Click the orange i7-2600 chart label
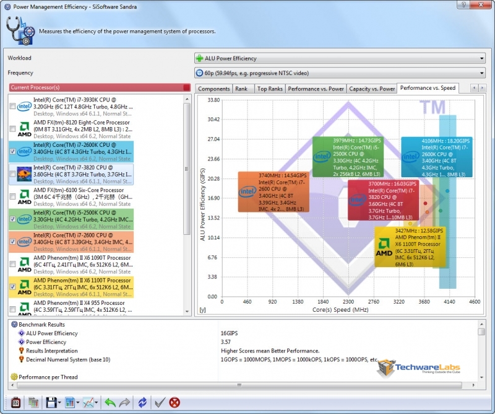The image size is (495, 414). coord(273,192)
